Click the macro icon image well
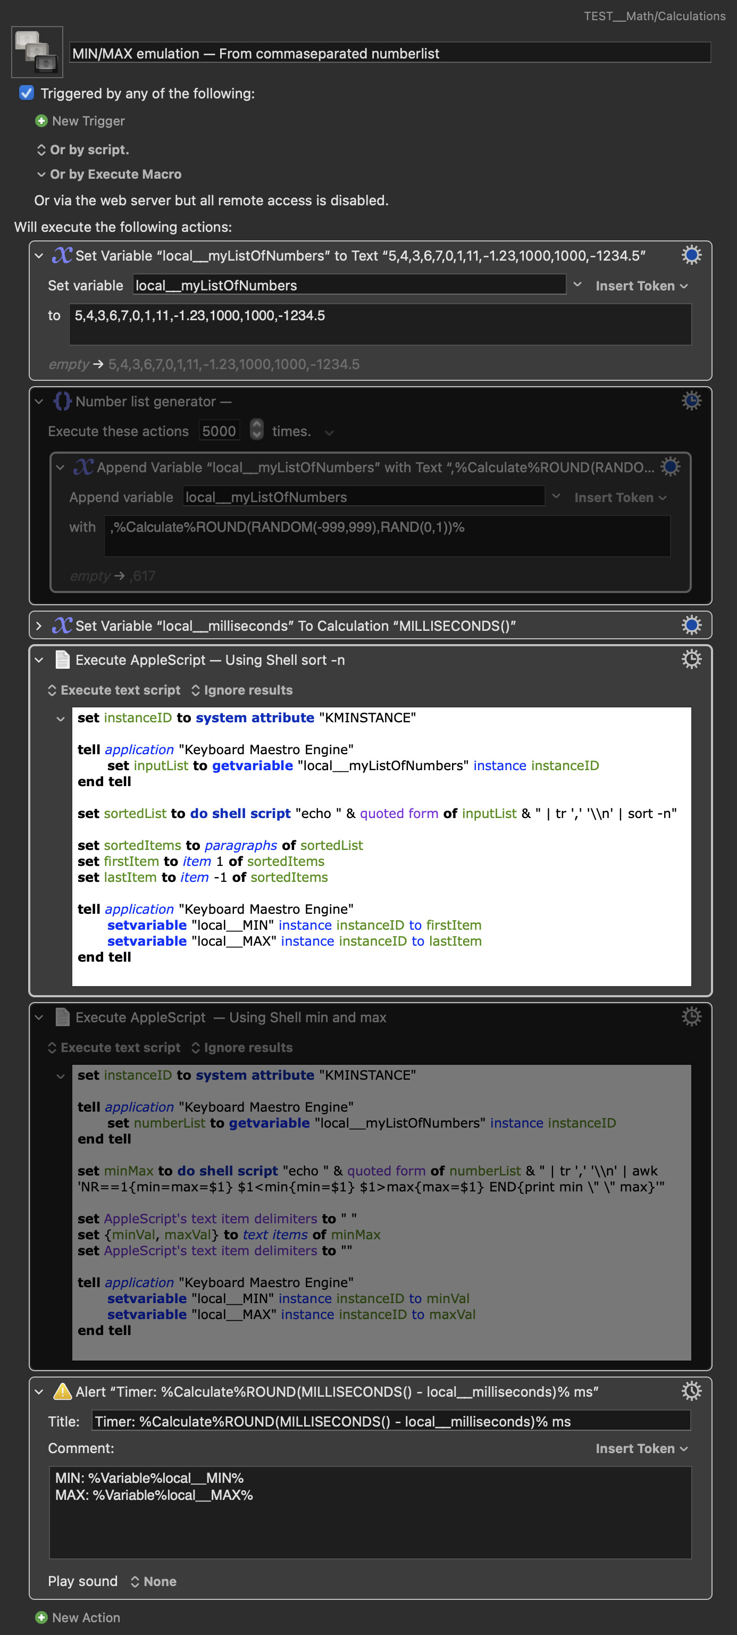Screen dimensions: 737x1635 (37, 52)
